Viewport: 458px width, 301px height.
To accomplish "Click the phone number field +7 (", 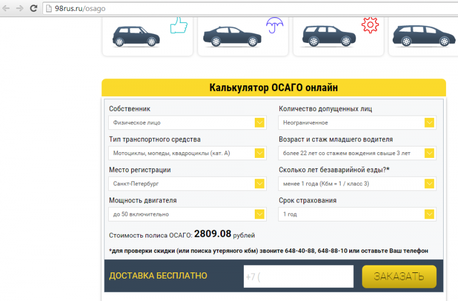I will 298,276.
